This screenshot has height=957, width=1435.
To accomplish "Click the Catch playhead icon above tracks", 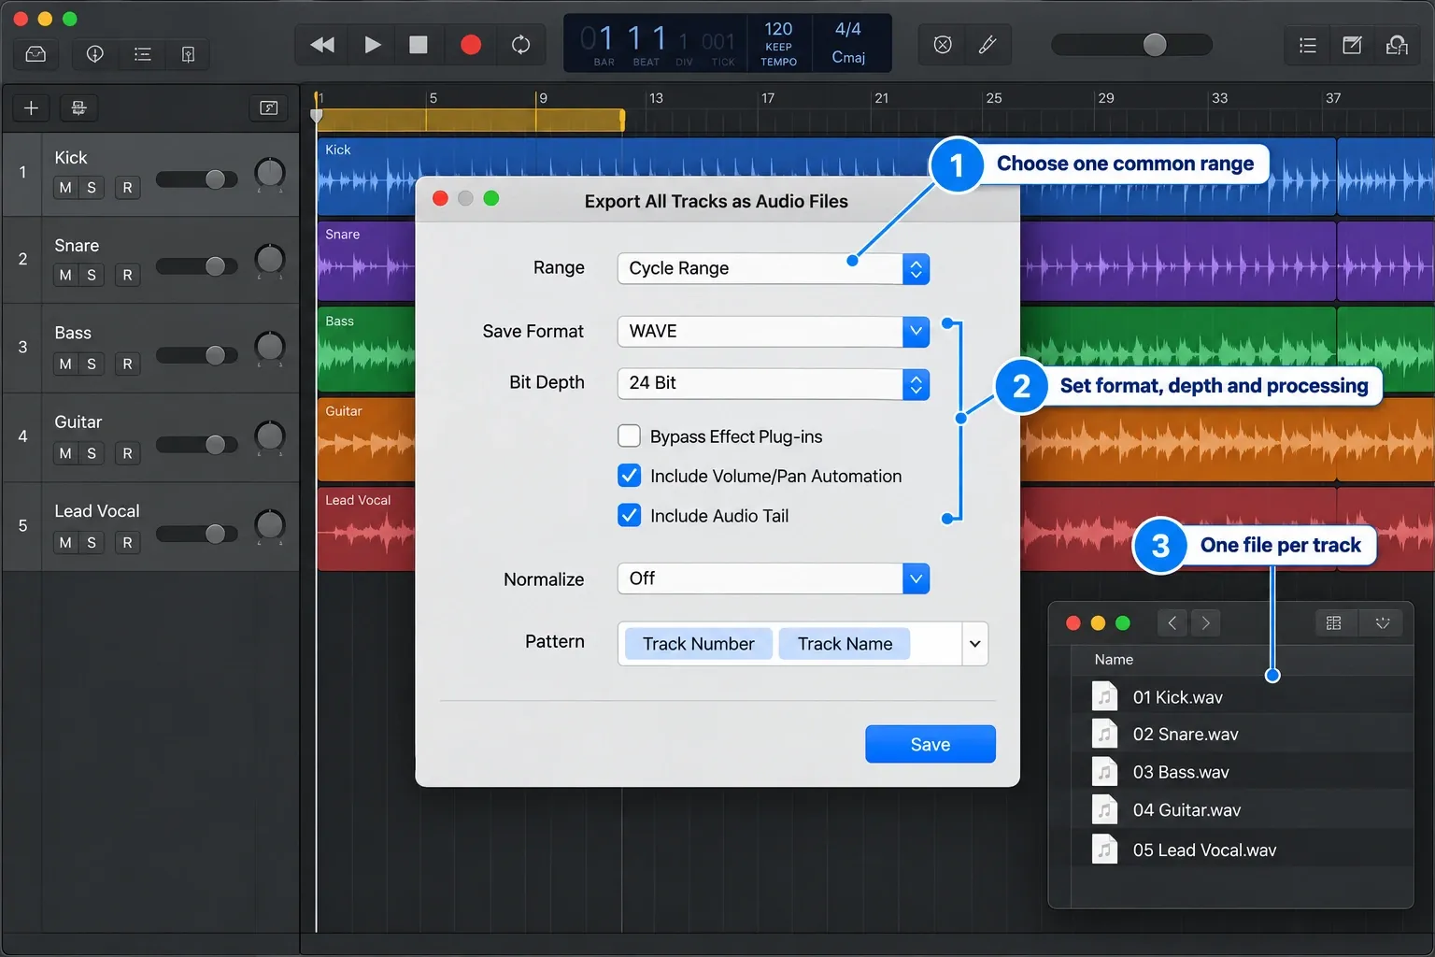I will pyautogui.click(x=269, y=108).
